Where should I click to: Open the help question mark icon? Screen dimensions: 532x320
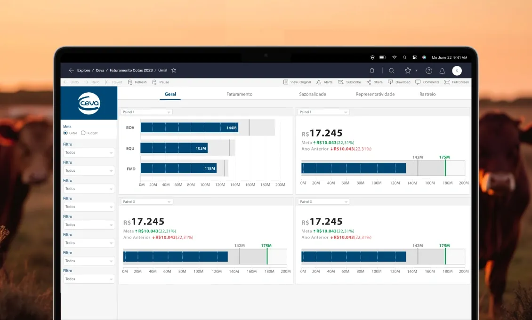pos(429,71)
